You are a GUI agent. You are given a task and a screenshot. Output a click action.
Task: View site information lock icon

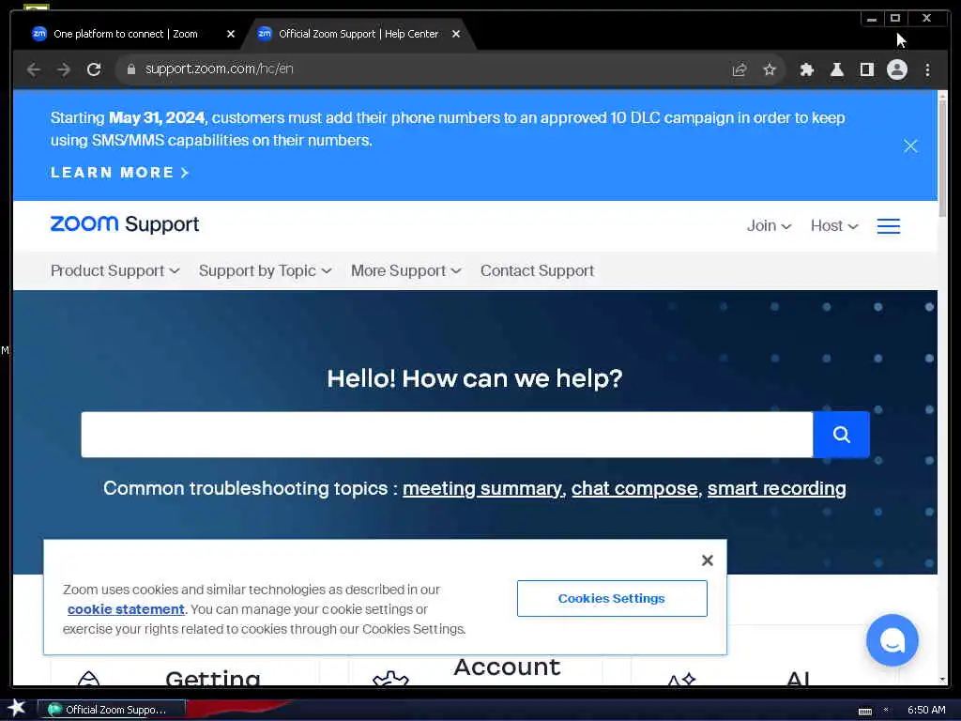click(x=130, y=69)
